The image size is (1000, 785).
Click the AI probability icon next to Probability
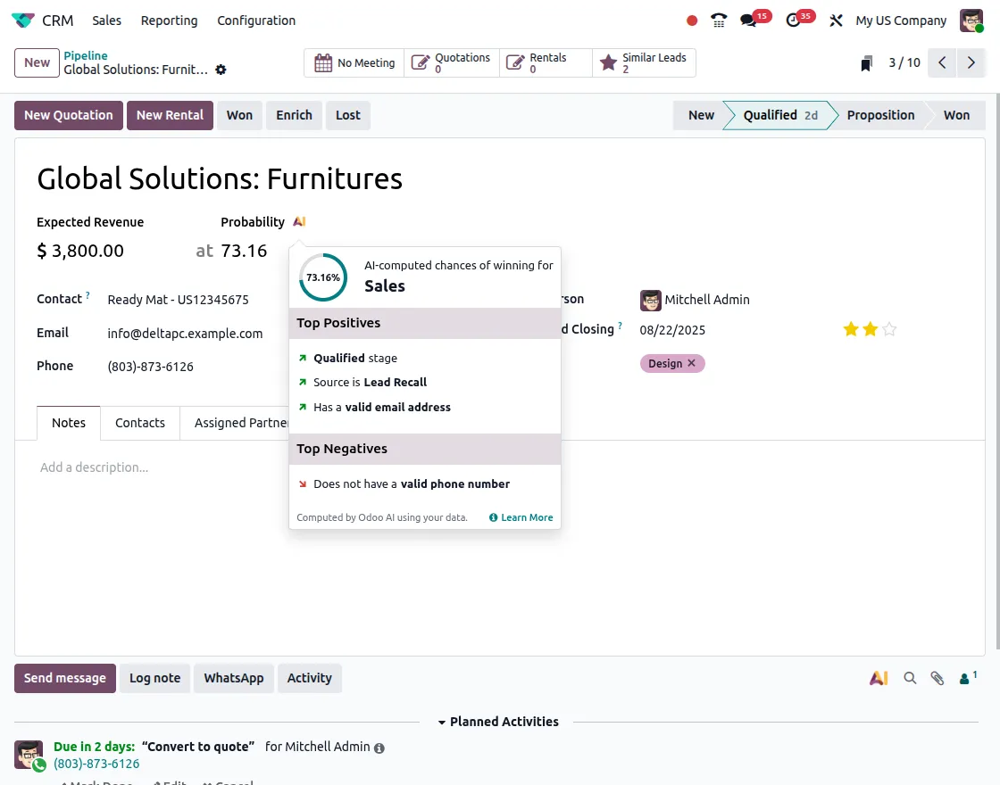pos(299,222)
